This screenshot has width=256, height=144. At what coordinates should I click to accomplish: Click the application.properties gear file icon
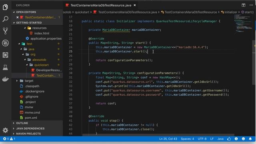pyautogui.click(x=27, y=38)
